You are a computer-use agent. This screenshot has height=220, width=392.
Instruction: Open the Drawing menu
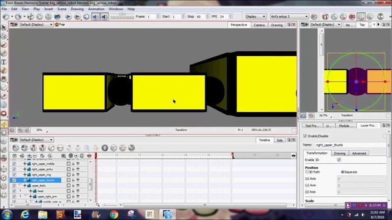pyautogui.click(x=77, y=9)
